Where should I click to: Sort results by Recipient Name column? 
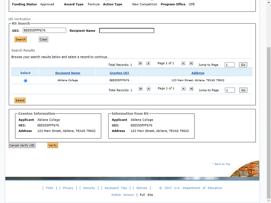coord(67,73)
